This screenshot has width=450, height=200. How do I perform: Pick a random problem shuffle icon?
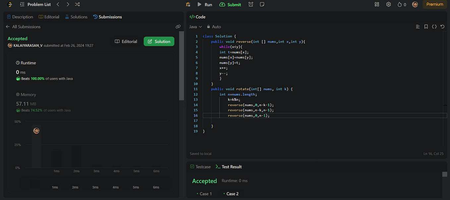point(77,4)
